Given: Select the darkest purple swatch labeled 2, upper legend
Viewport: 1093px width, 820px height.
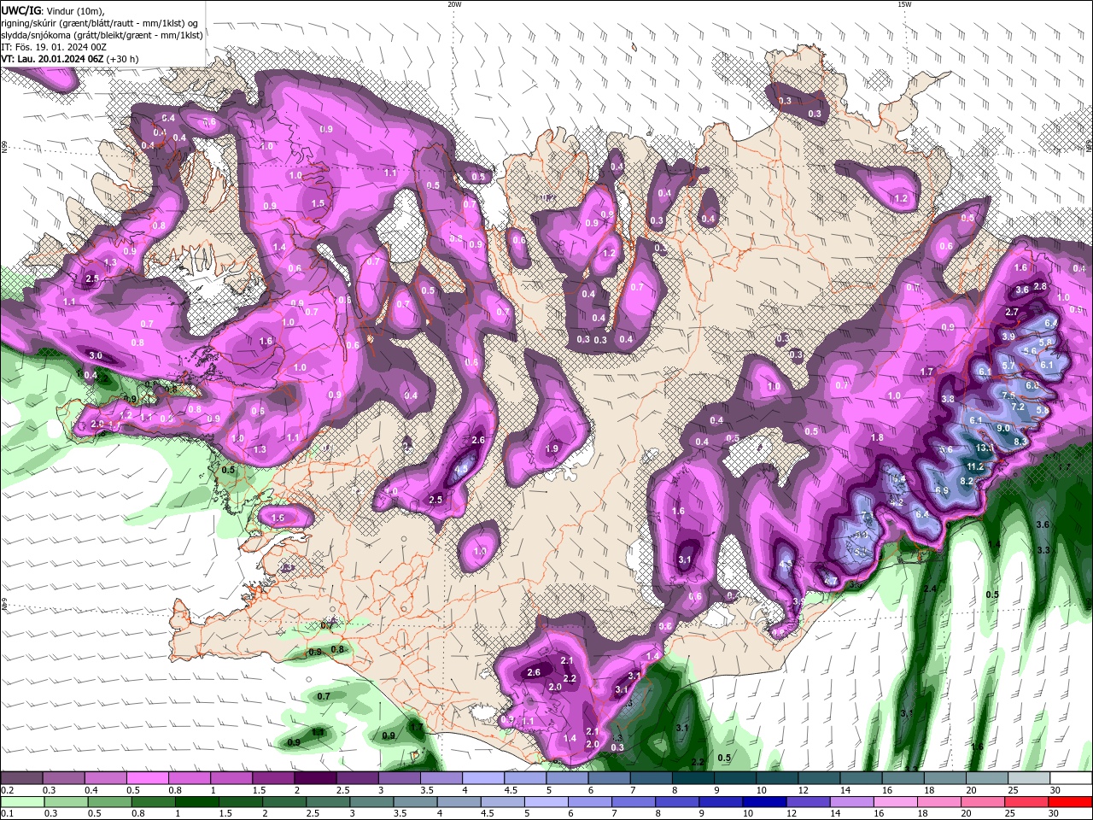Looking at the screenshot, I should 315,778.
